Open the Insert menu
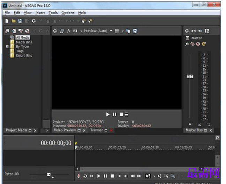 pyautogui.click(x=40, y=13)
